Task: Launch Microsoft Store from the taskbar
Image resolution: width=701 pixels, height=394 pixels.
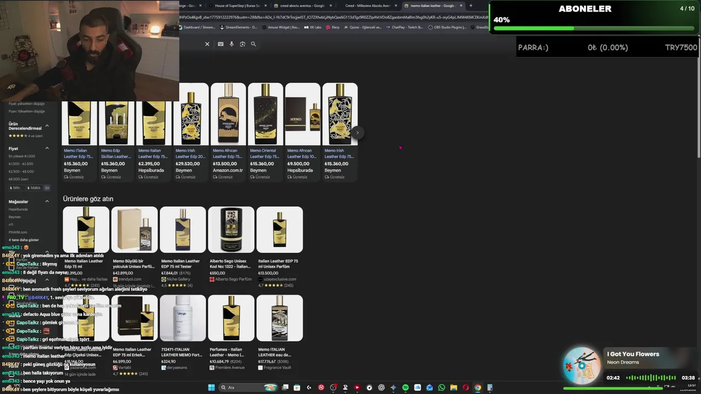Action: 297,387
